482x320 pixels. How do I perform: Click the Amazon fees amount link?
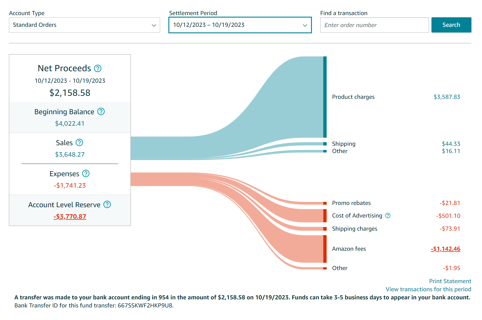[x=445, y=249]
